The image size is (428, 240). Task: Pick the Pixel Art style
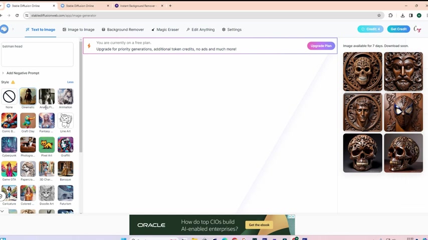point(47,144)
